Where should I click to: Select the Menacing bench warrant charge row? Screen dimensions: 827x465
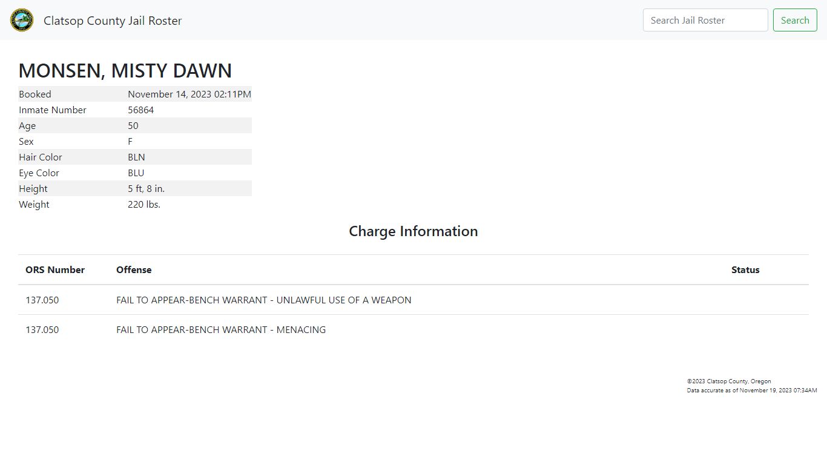(x=221, y=330)
